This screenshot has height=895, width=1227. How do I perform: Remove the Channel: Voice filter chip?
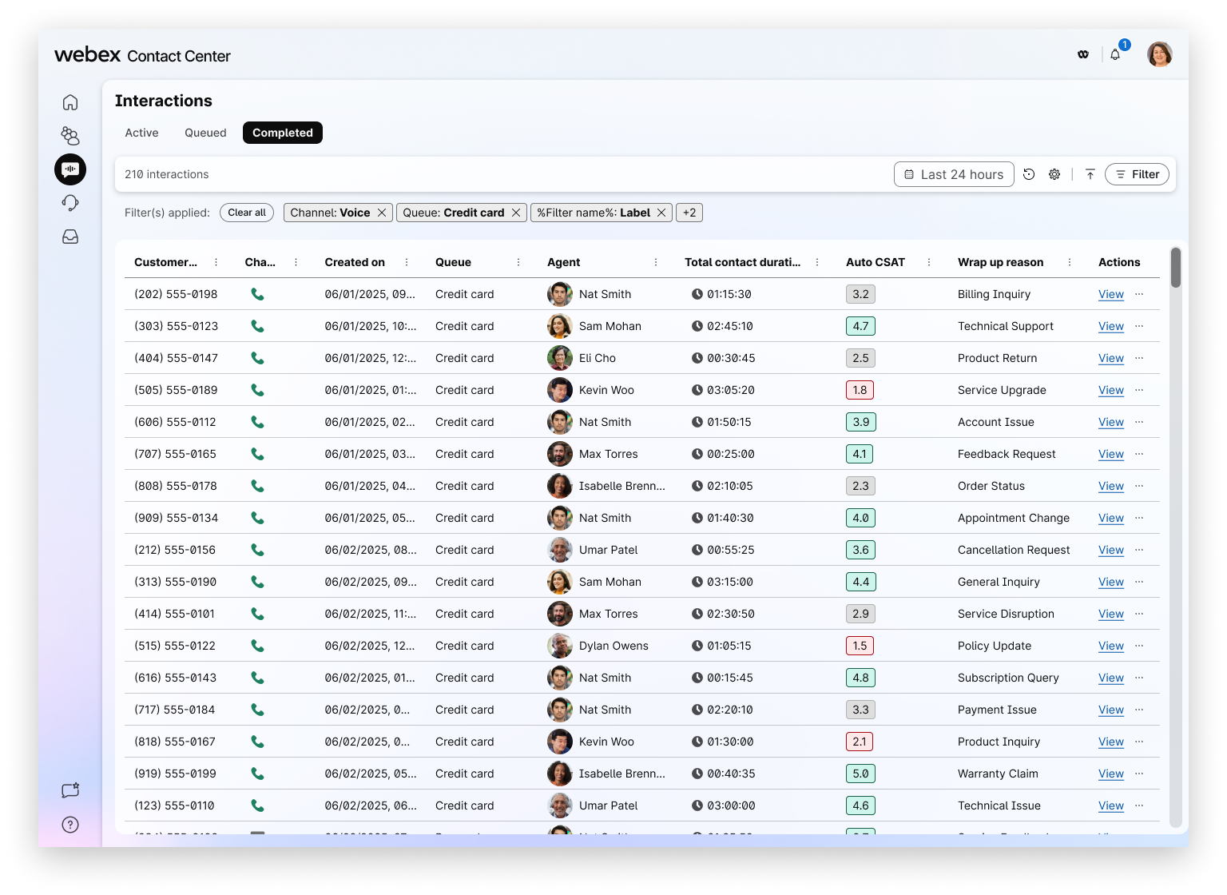tap(381, 213)
